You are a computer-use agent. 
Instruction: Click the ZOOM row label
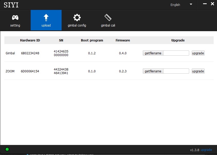tap(10, 71)
